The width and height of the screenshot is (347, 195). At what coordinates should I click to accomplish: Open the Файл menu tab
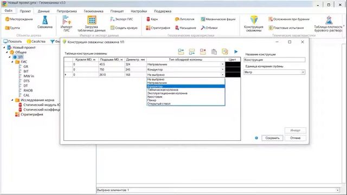pyautogui.click(x=9, y=11)
